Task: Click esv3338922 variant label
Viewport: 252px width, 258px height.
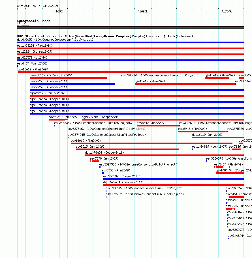Action: pyautogui.click(x=144, y=188)
